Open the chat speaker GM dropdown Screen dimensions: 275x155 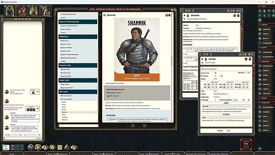click(13, 135)
